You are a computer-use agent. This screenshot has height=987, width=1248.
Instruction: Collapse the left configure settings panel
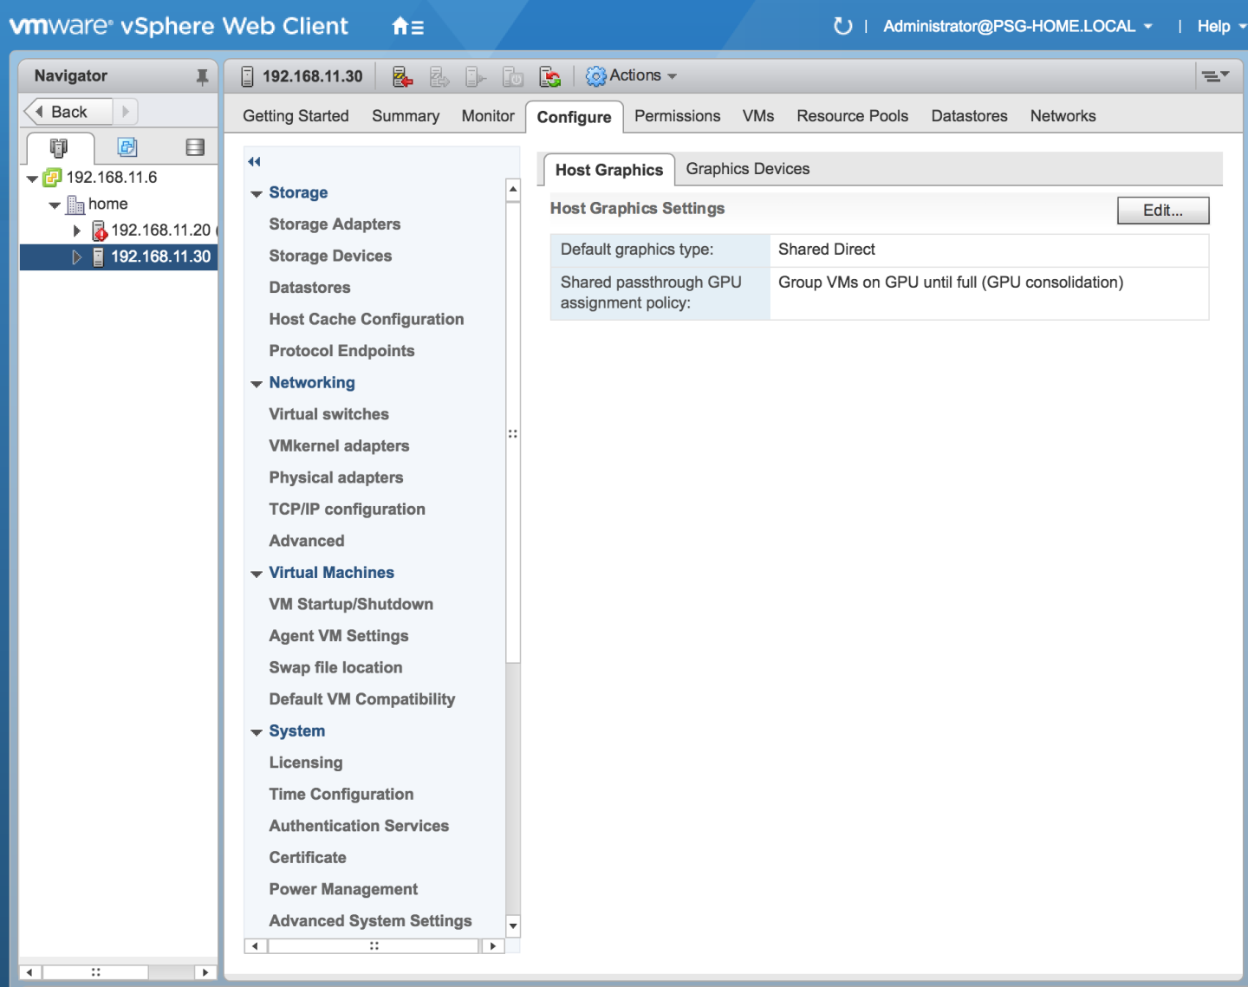(x=254, y=161)
